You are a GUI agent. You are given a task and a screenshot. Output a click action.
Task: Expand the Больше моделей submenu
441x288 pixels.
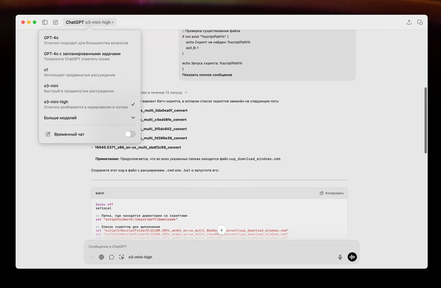pos(90,118)
